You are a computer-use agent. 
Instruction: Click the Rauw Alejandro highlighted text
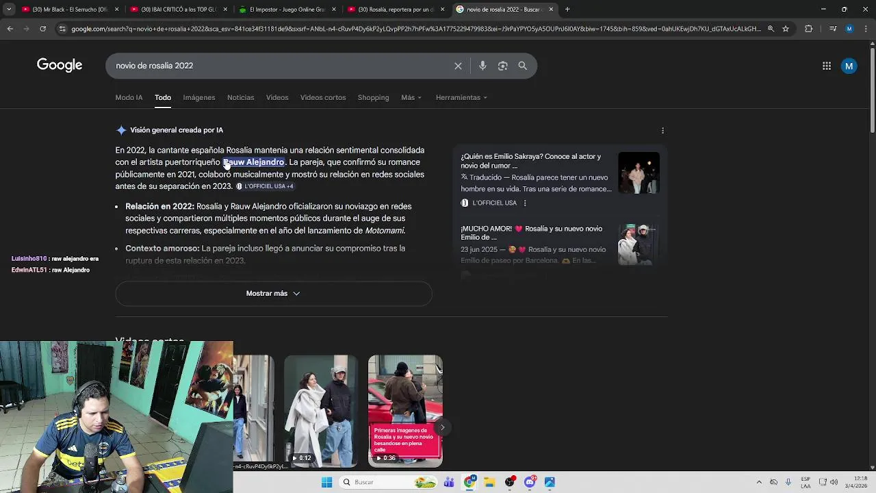tap(253, 162)
